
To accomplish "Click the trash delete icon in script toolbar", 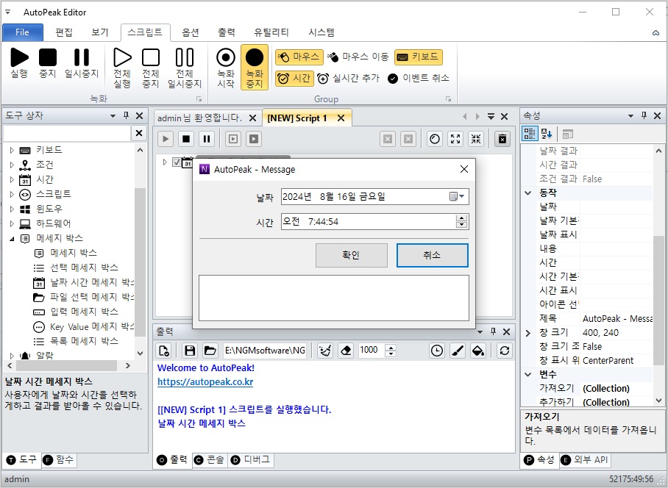I will point(502,139).
